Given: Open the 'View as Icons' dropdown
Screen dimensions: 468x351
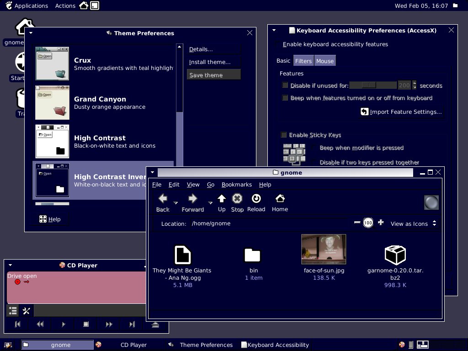Looking at the screenshot, I should (x=413, y=223).
